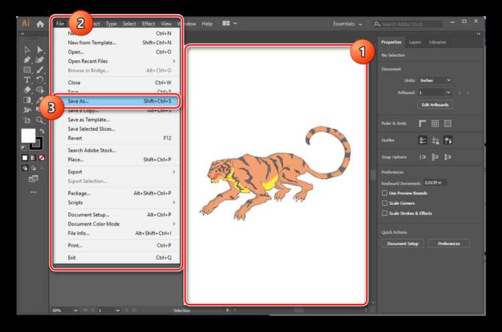Click the Search Adobe Stock field

pyautogui.click(x=407, y=24)
